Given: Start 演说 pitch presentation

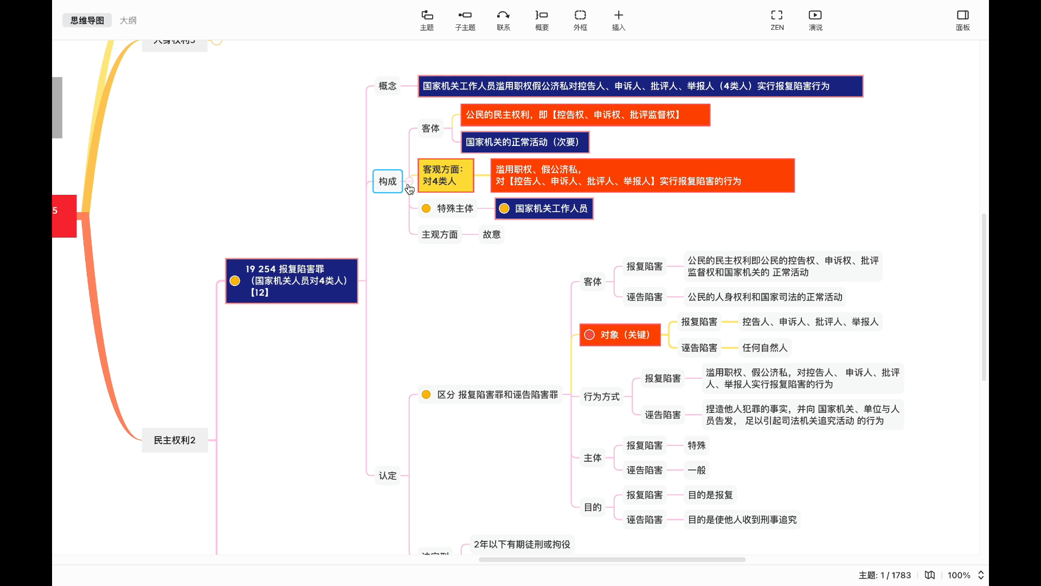Looking at the screenshot, I should [x=815, y=20].
